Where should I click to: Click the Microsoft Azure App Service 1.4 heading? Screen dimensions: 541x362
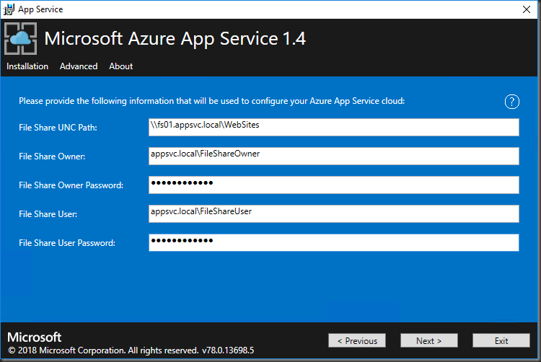[175, 39]
